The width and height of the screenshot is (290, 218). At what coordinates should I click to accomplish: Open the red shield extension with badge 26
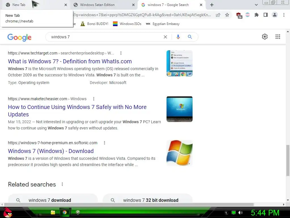(239, 15)
